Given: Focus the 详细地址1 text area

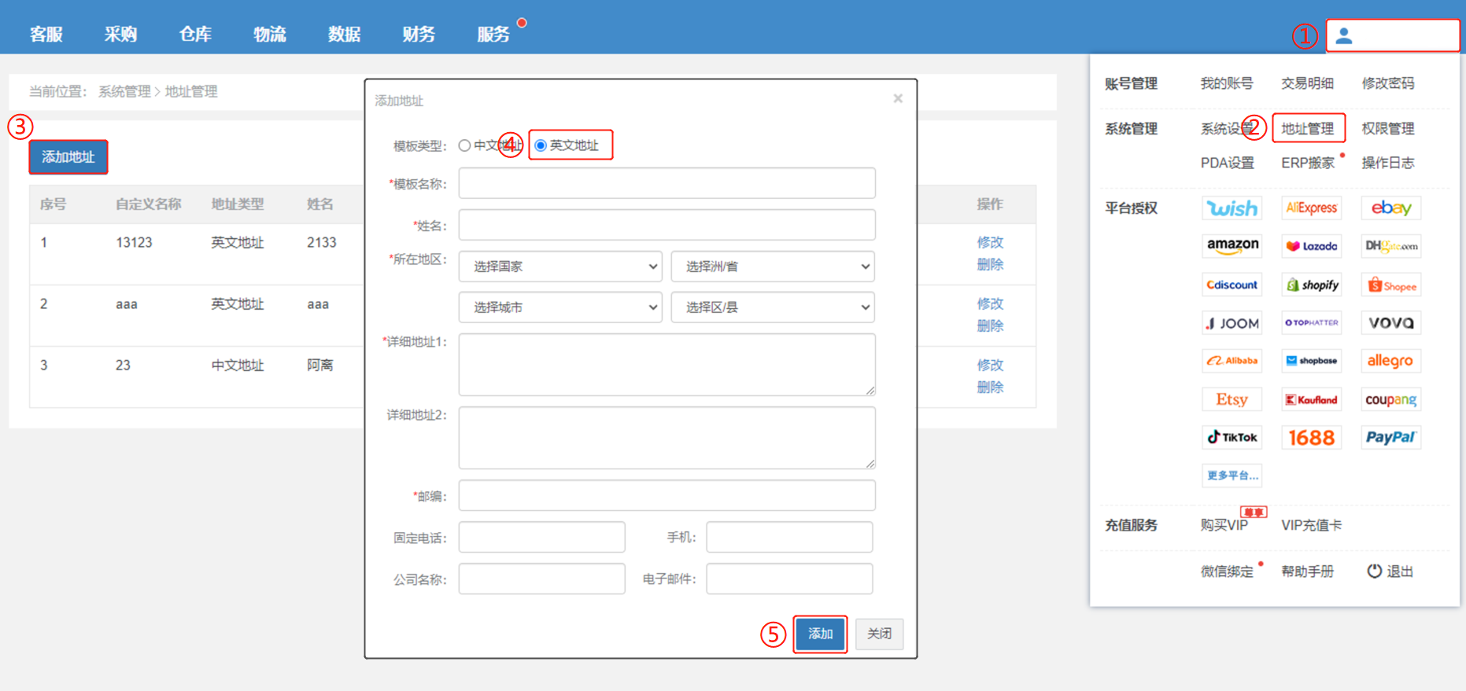Looking at the screenshot, I should (x=667, y=365).
